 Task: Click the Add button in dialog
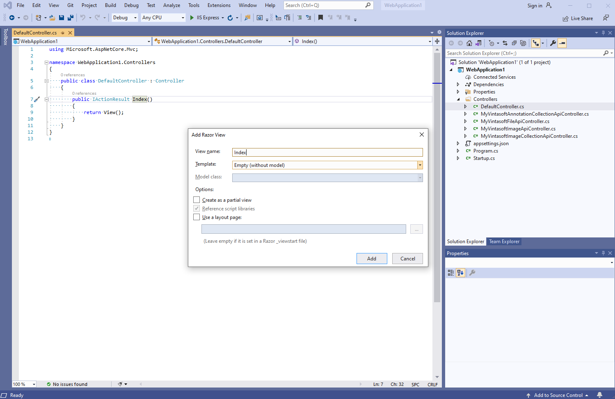click(371, 259)
